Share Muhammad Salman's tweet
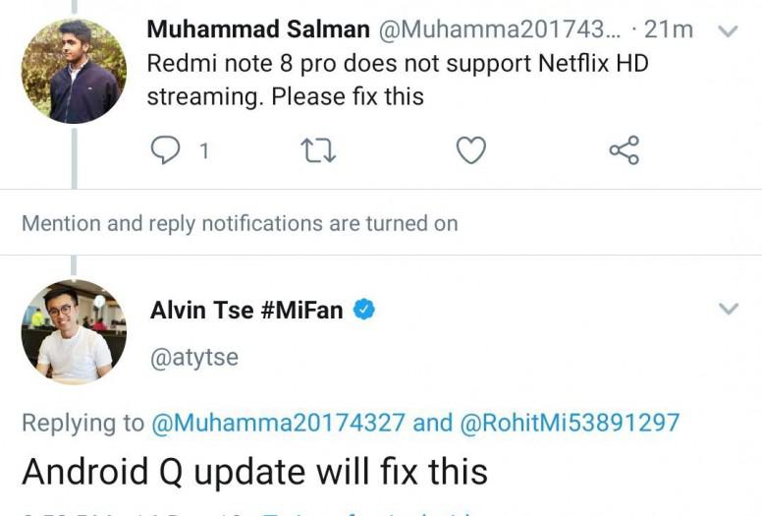This screenshot has width=762, height=516. (624, 150)
